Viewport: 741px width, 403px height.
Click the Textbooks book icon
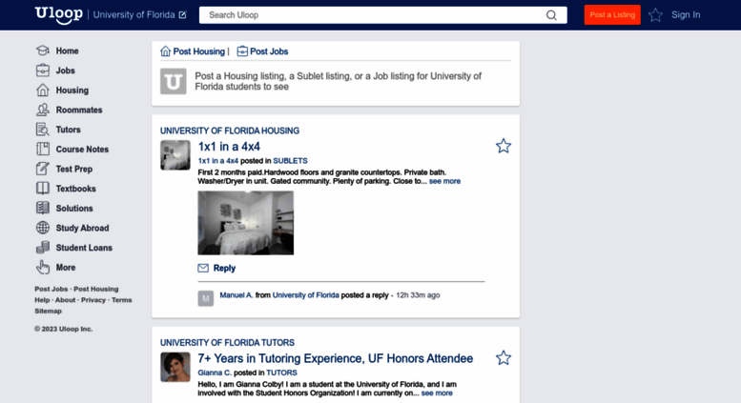pos(43,189)
